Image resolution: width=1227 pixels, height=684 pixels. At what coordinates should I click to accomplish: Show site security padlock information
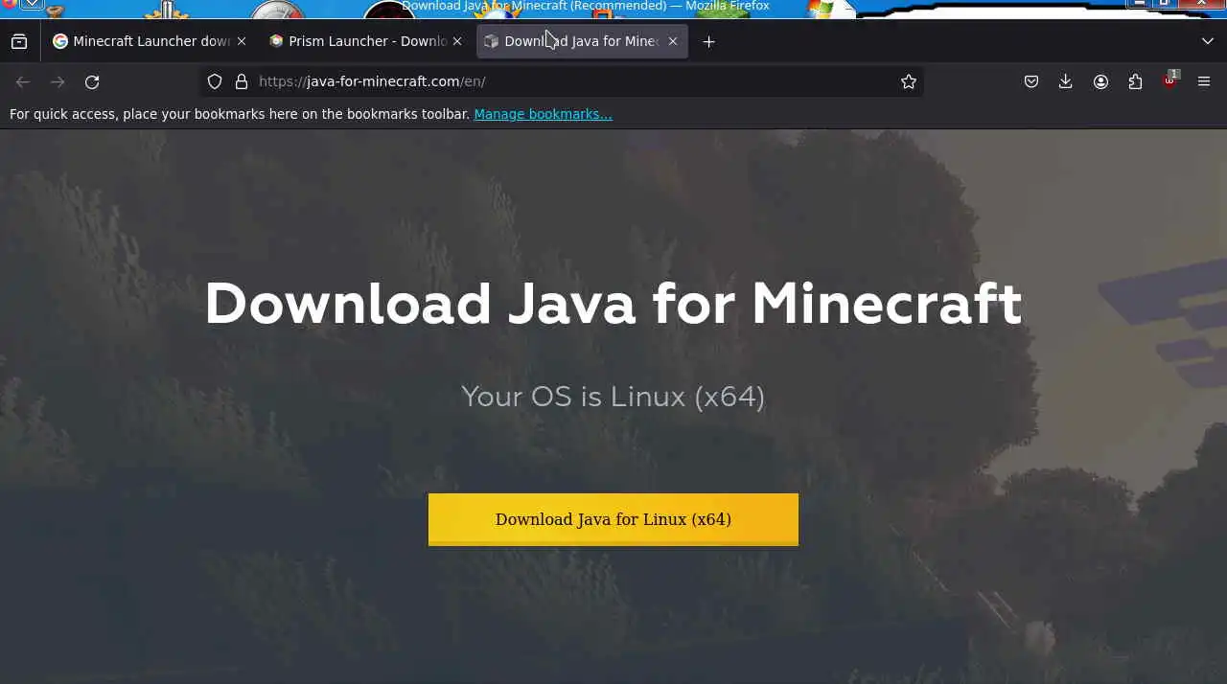(x=242, y=82)
